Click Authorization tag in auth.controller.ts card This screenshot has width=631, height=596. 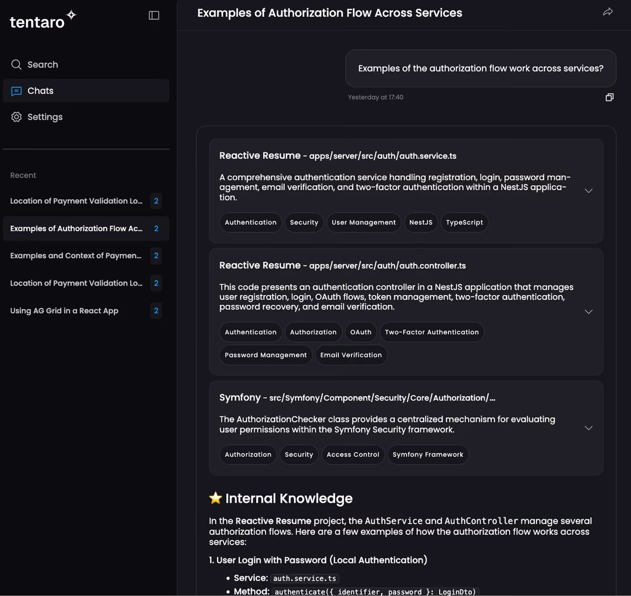tap(313, 332)
